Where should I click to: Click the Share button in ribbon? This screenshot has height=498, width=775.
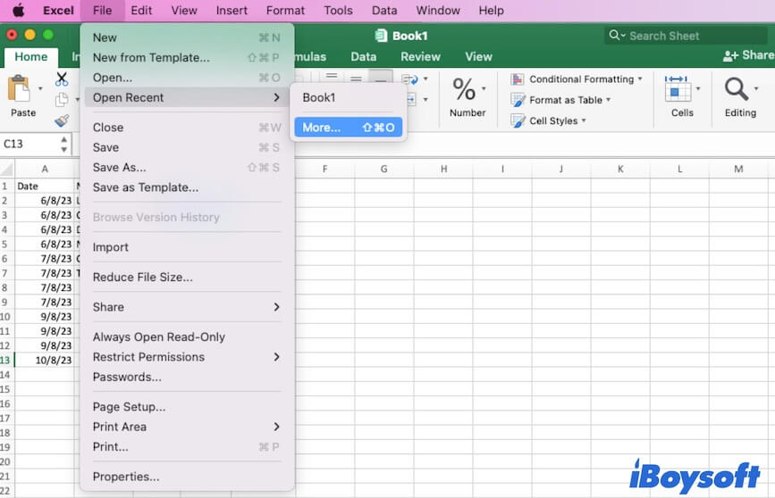pyautogui.click(x=749, y=55)
